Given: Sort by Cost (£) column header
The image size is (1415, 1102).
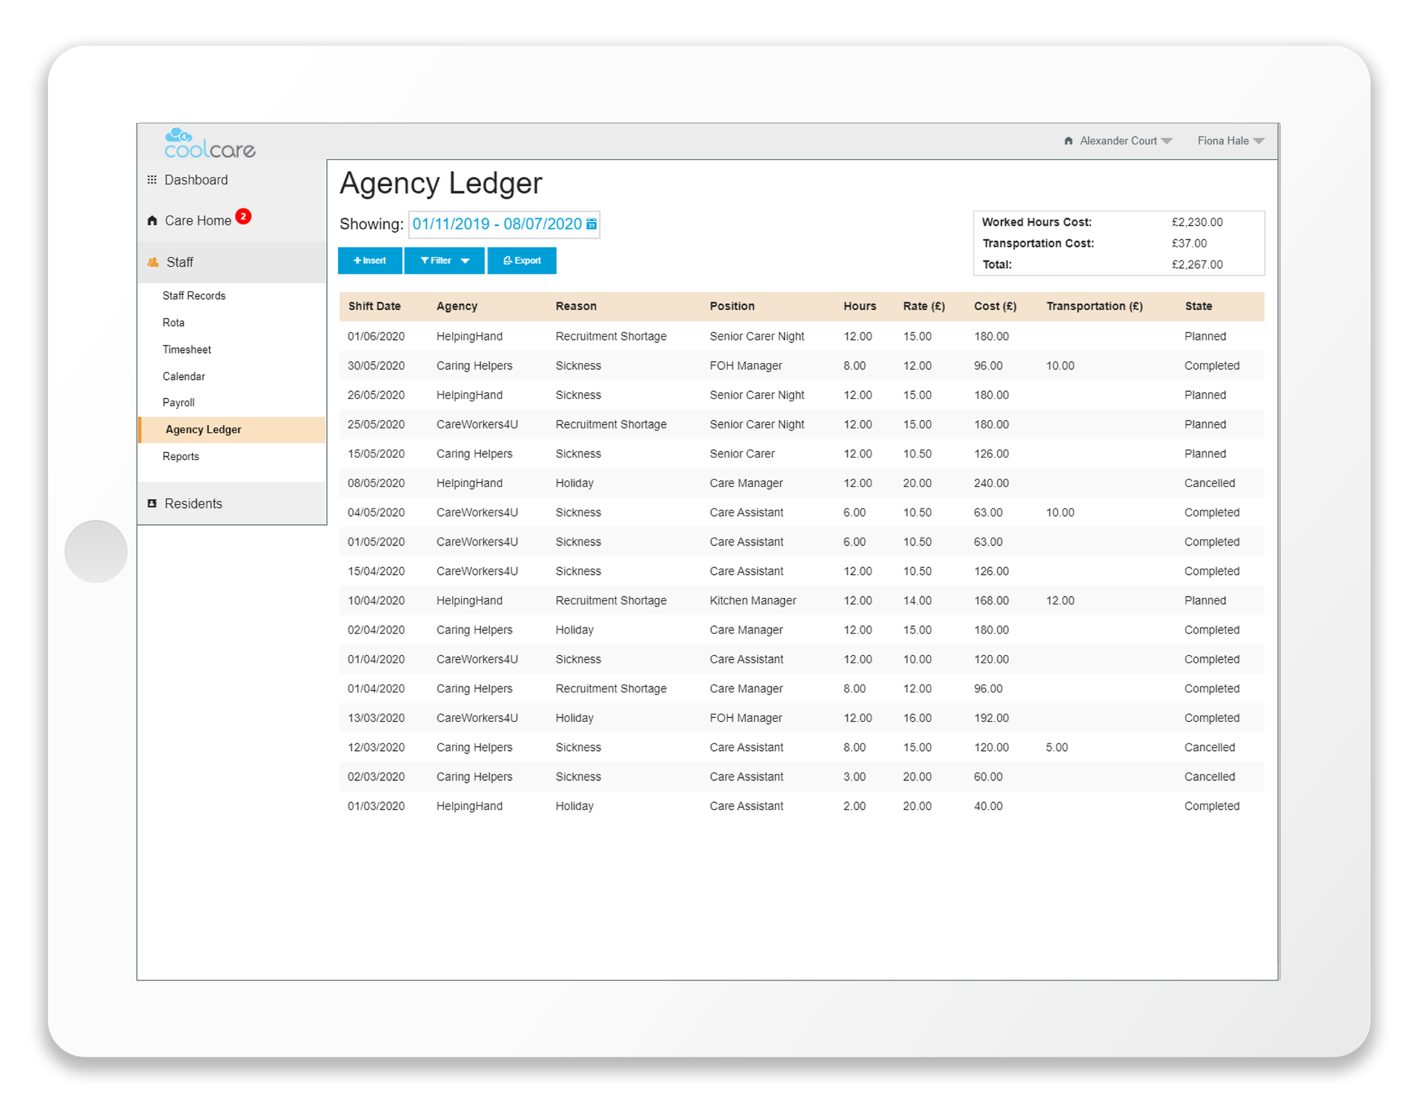Looking at the screenshot, I should [x=995, y=306].
